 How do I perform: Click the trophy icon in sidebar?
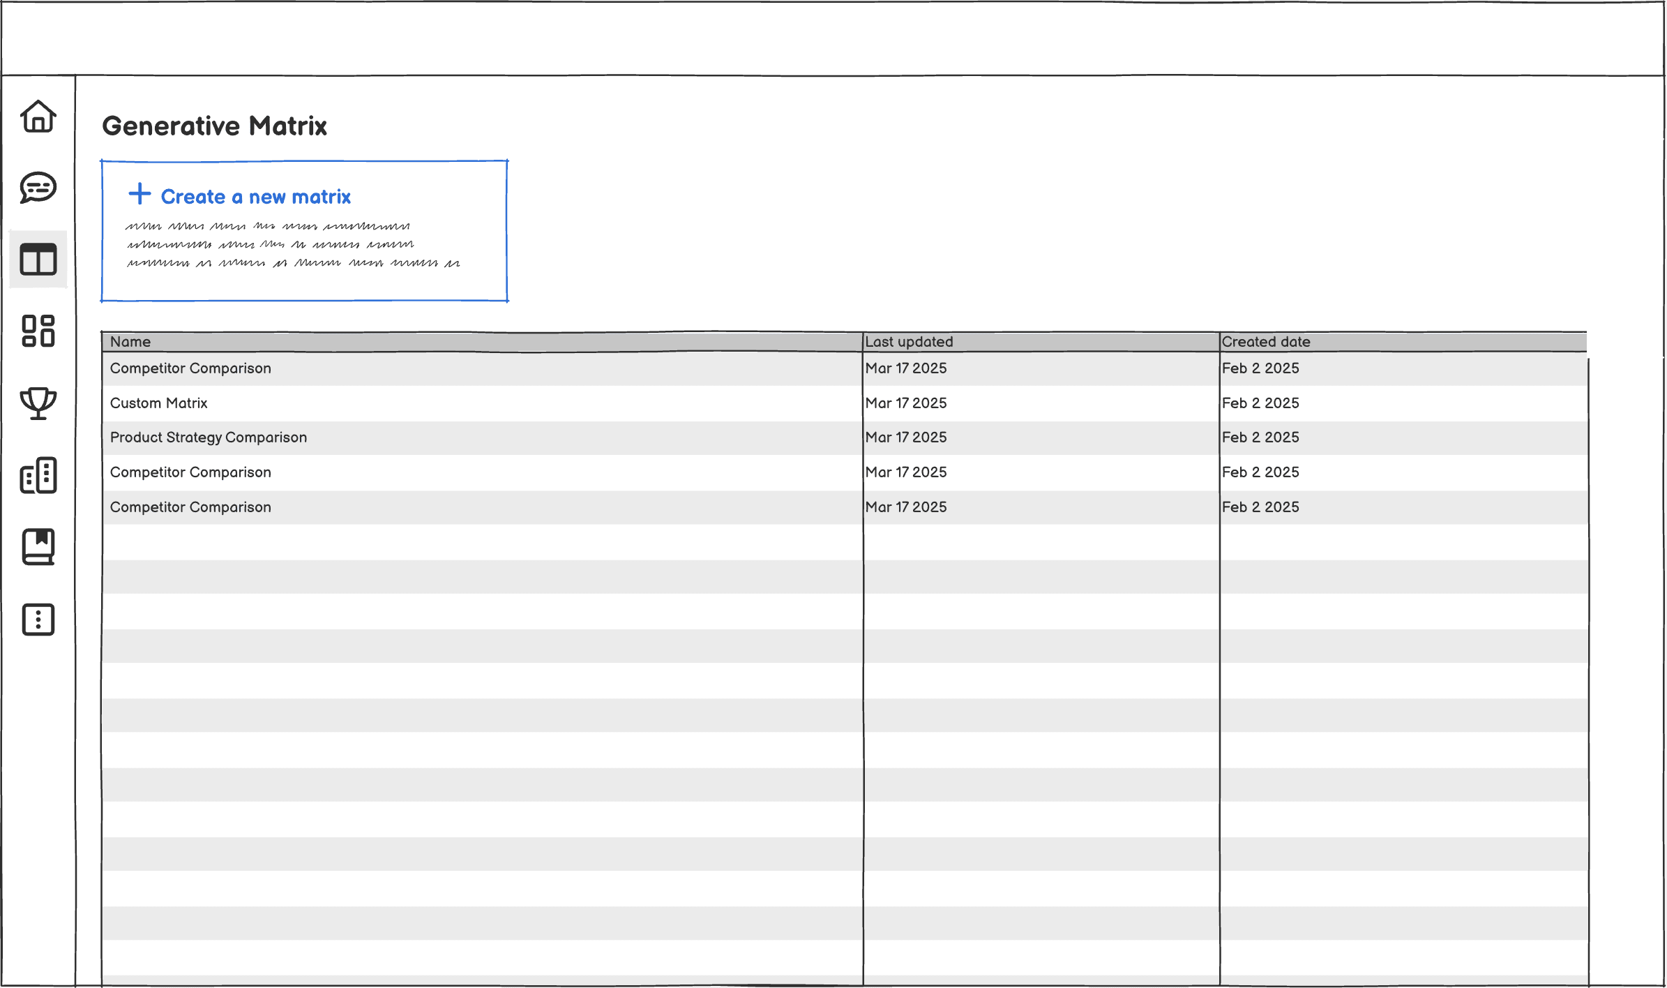[38, 403]
